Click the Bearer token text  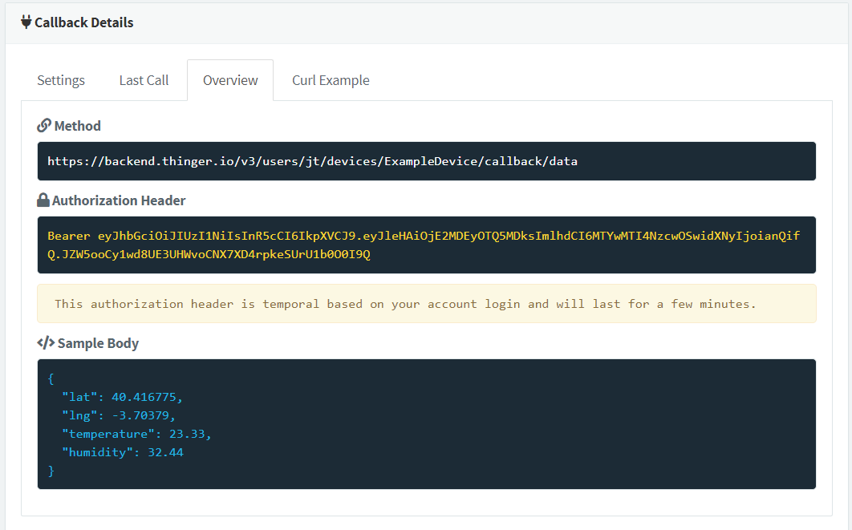tap(424, 245)
